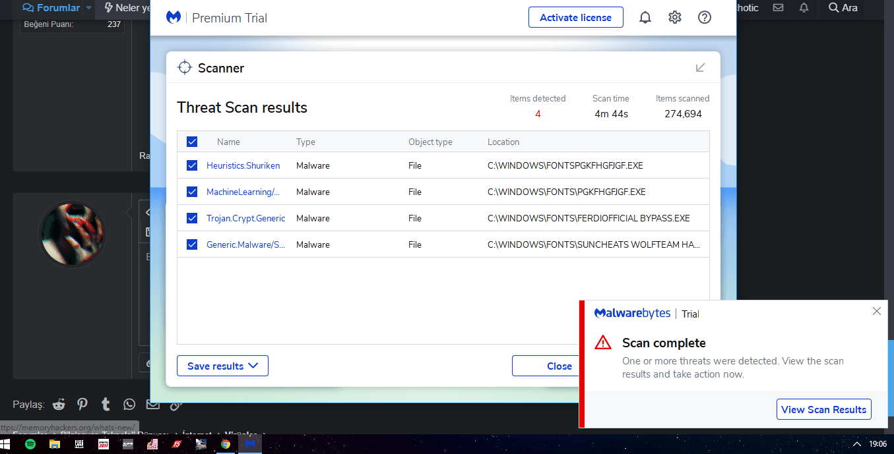The image size is (894, 454).
Task: Sort threats by Type column
Action: pos(305,142)
